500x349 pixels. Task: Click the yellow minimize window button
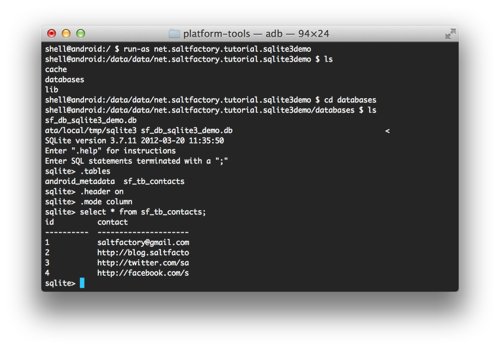coord(66,33)
